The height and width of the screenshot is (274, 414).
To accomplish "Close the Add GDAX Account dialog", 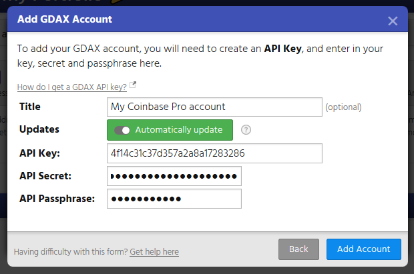I will (393, 21).
